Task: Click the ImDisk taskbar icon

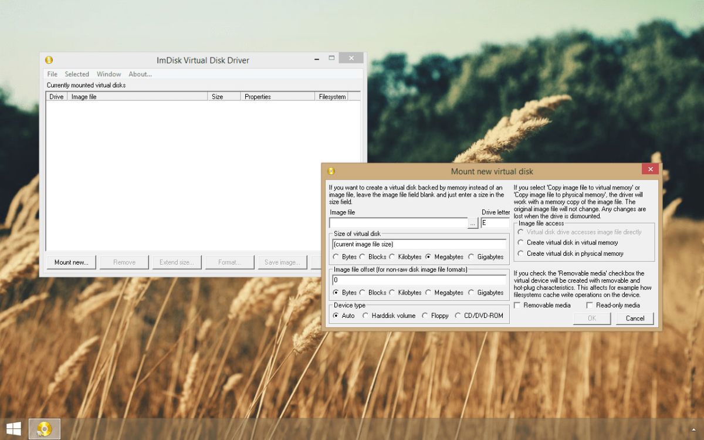Action: point(45,429)
